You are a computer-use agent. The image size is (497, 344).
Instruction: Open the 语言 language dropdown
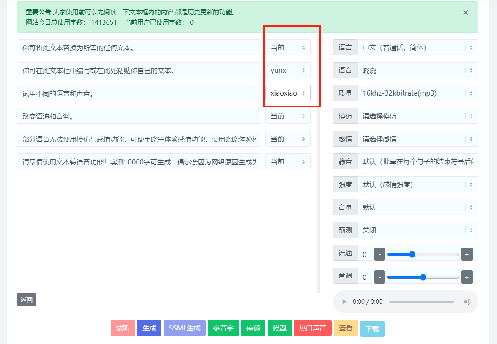click(417, 48)
